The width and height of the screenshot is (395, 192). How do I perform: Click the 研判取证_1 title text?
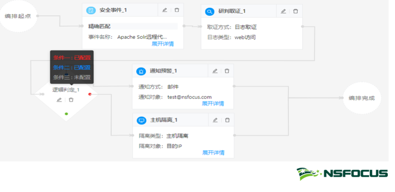click(232, 12)
